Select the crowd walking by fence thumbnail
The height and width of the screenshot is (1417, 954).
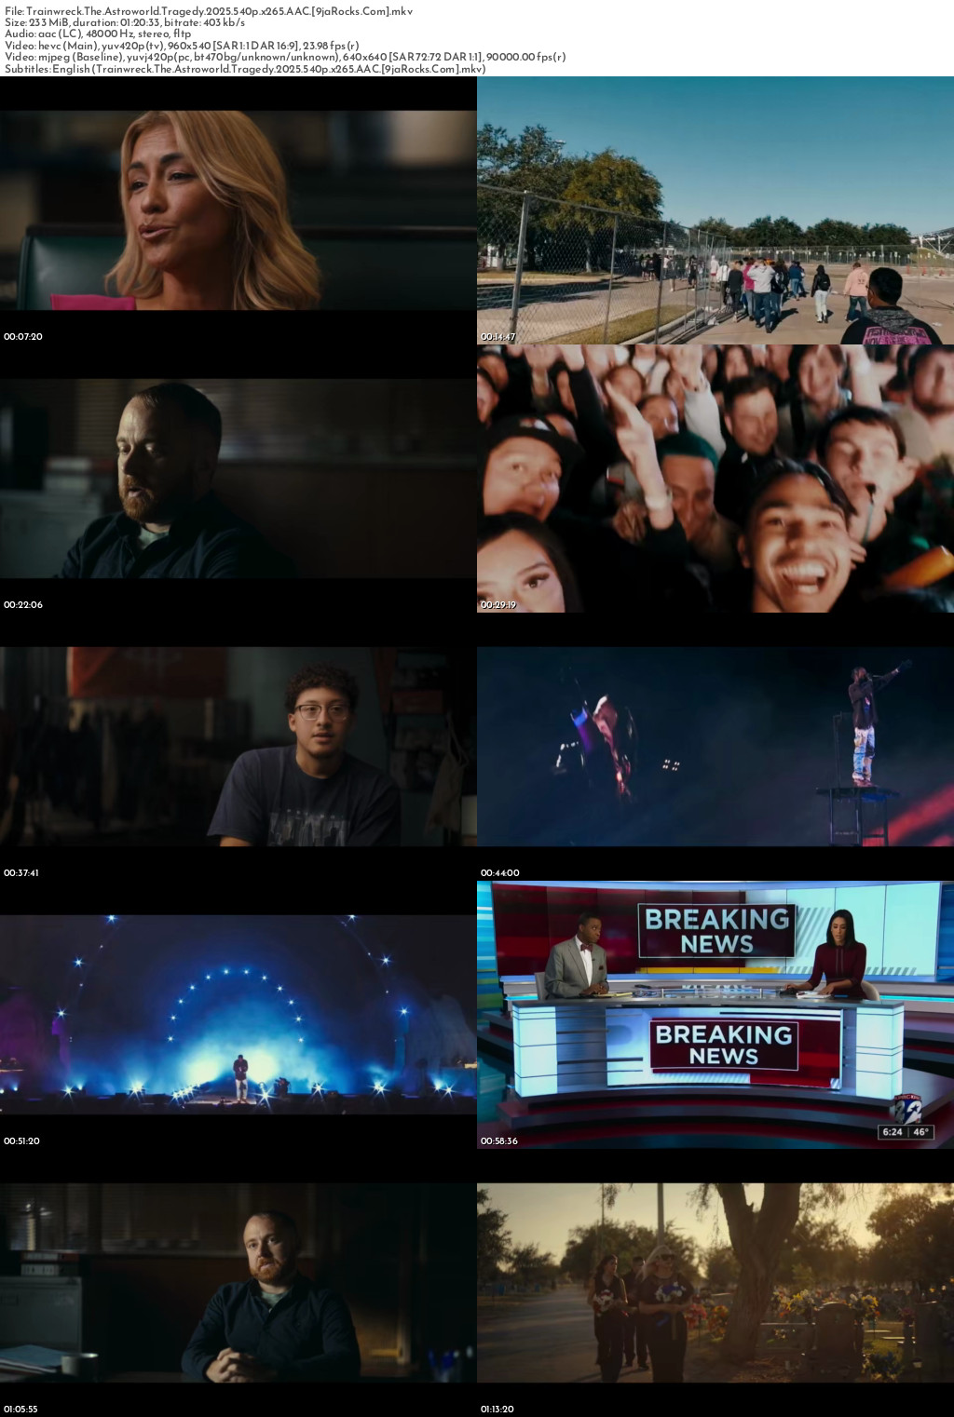click(715, 210)
